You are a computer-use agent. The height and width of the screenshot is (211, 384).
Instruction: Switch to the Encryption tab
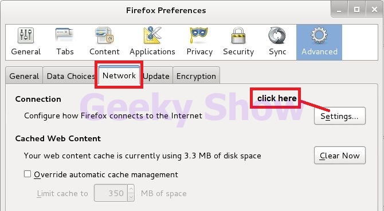196,76
